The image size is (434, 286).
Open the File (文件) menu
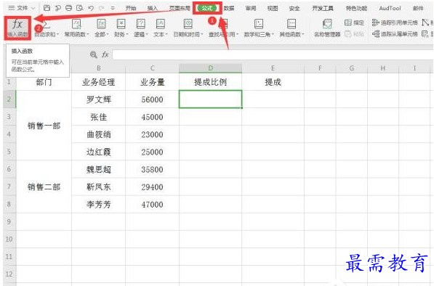tap(22, 8)
